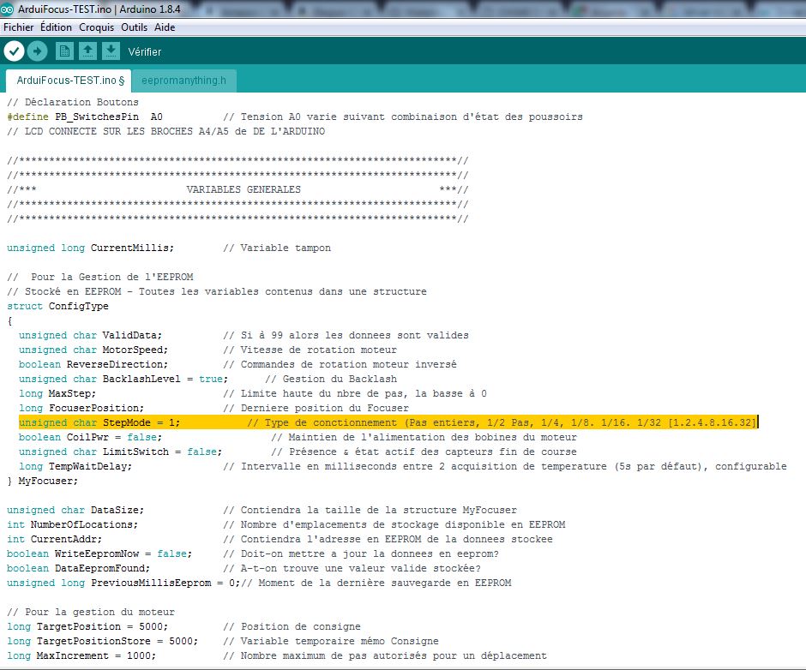
Task: Click the 'VARIABLES GENERALES' comment header
Action: (244, 189)
